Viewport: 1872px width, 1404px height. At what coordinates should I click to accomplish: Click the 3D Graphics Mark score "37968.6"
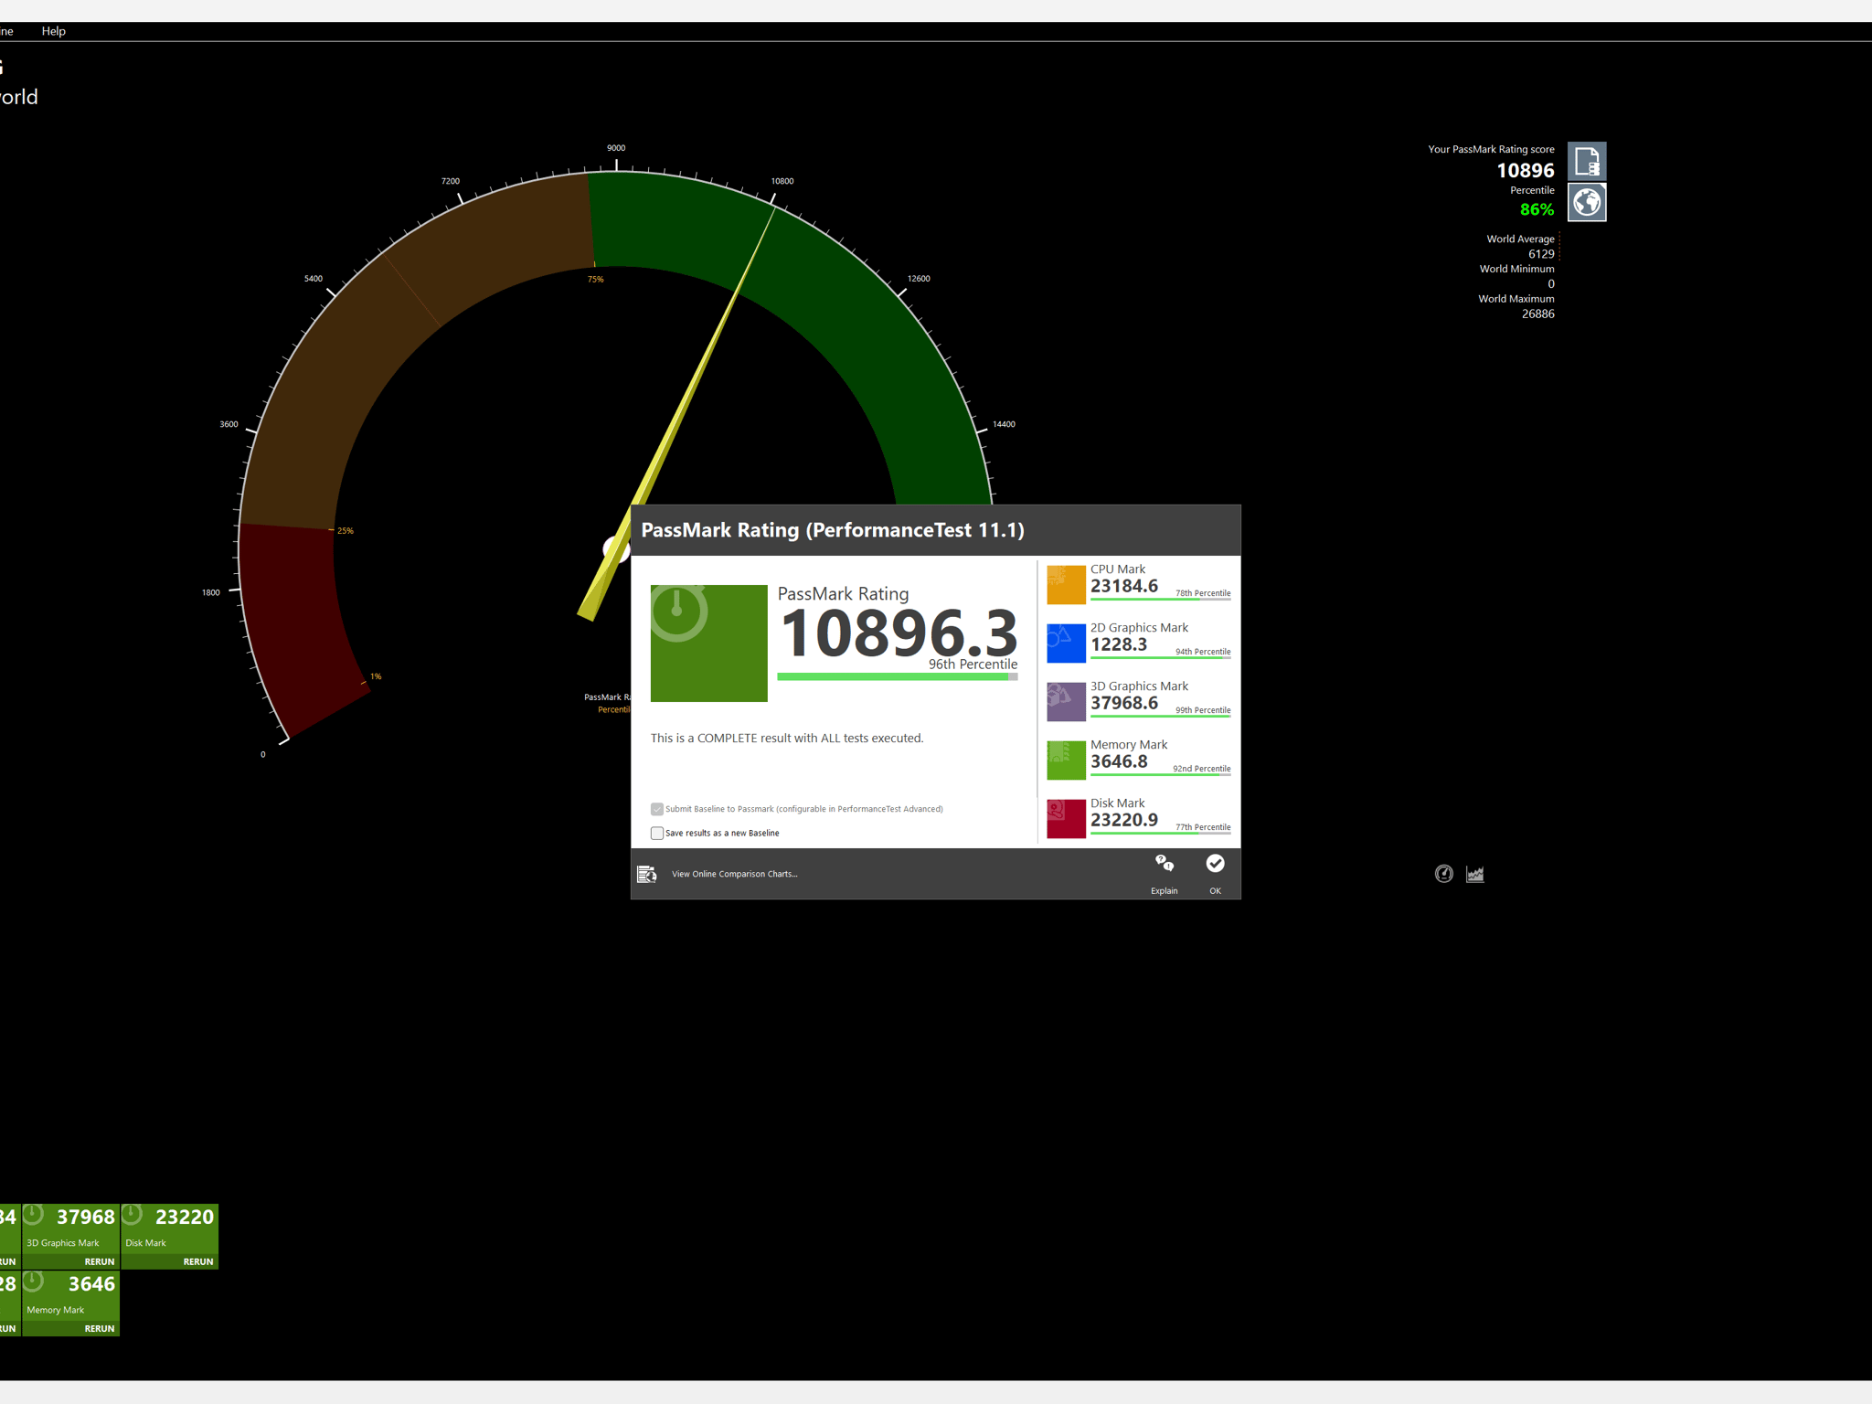pyautogui.click(x=1124, y=703)
